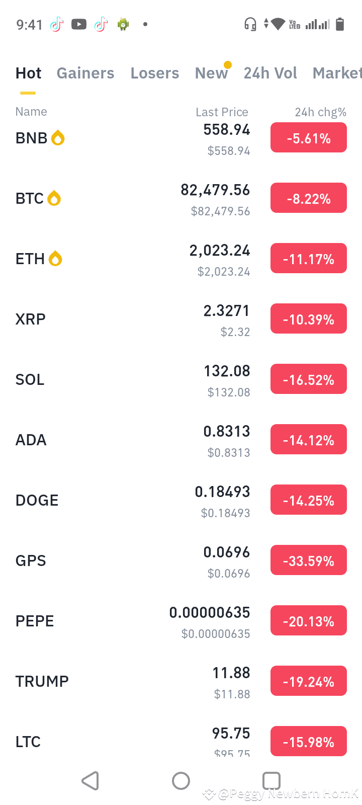Image resolution: width=362 pixels, height=805 pixels.
Task: Switch to the Gainers tab
Action: coord(85,73)
